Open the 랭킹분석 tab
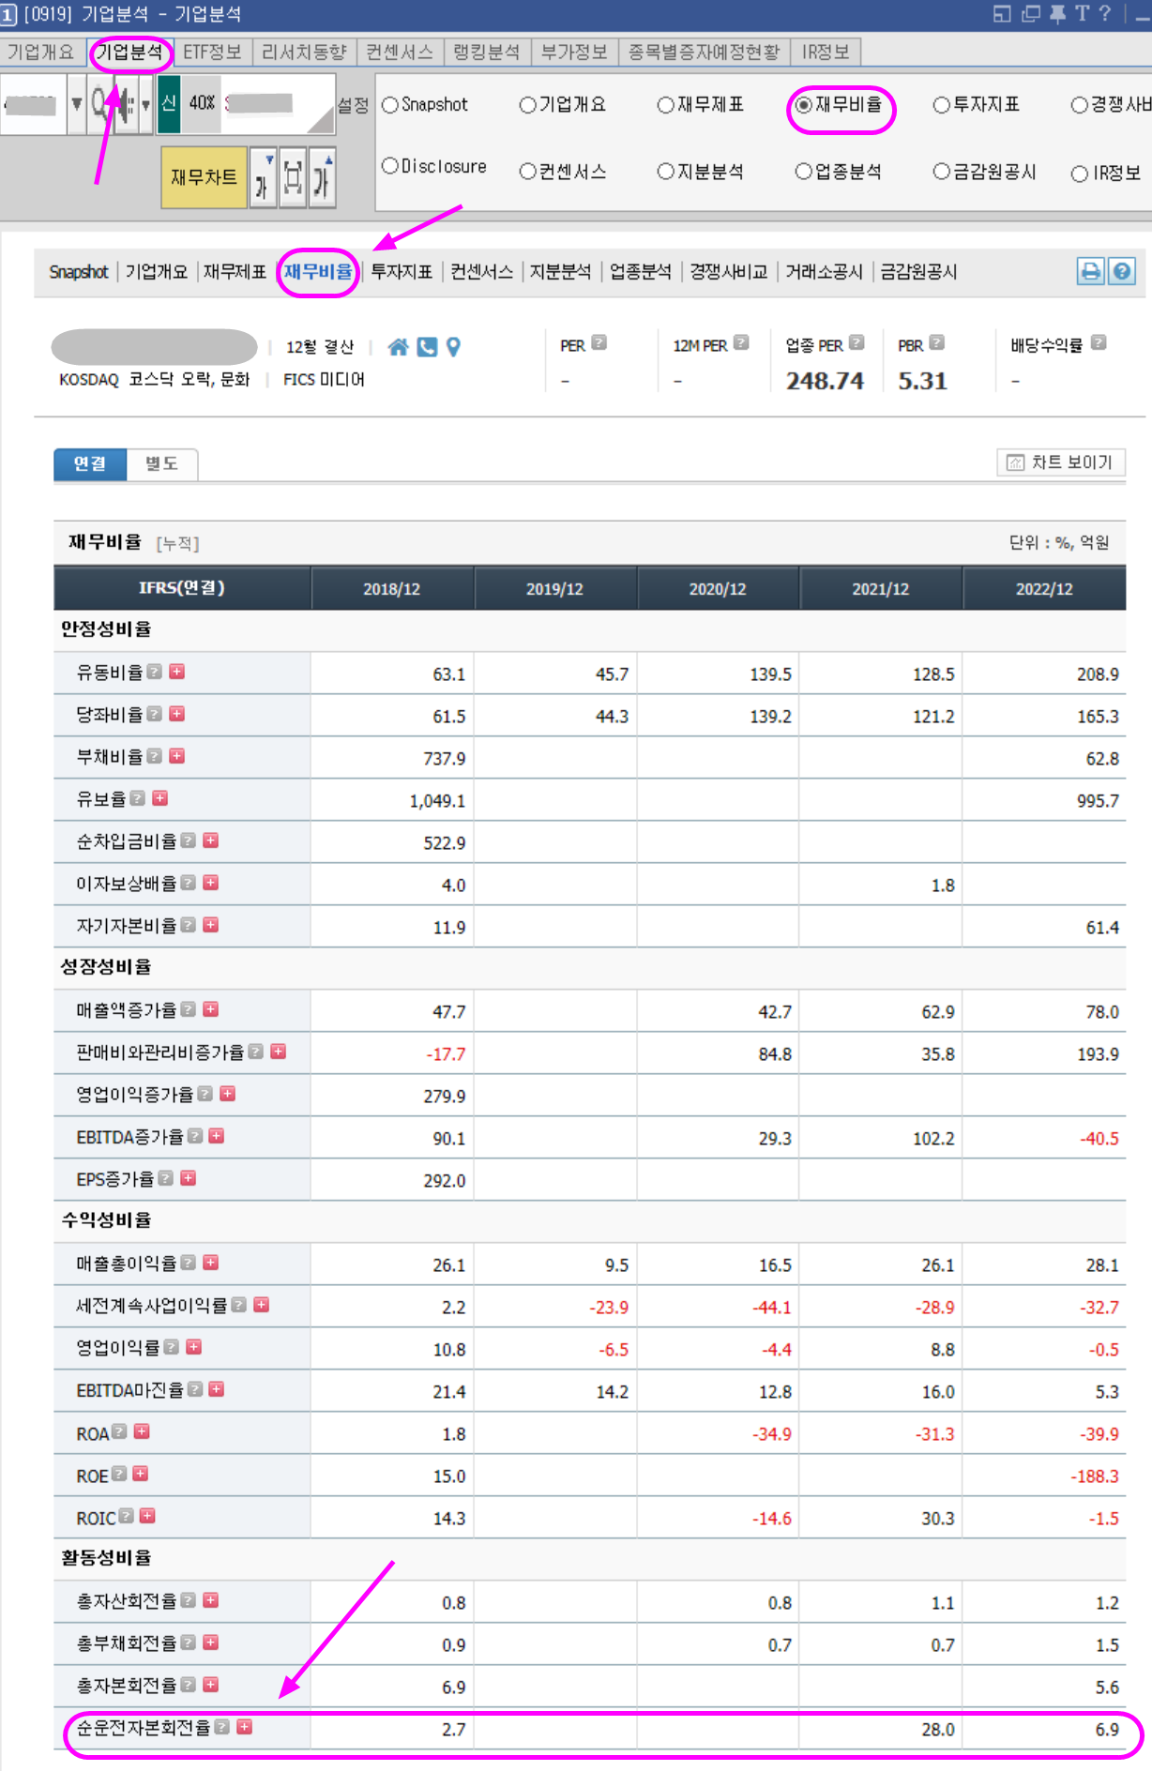 tap(487, 53)
